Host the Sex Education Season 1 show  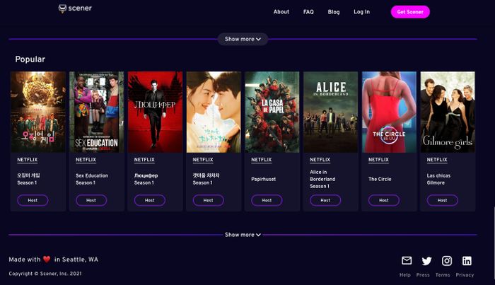coord(91,200)
